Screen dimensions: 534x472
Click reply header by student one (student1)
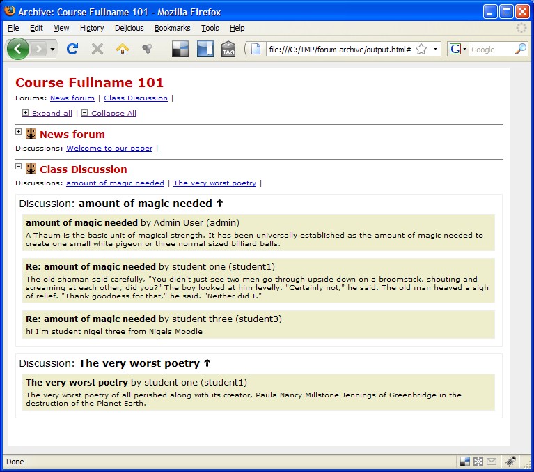pos(150,267)
